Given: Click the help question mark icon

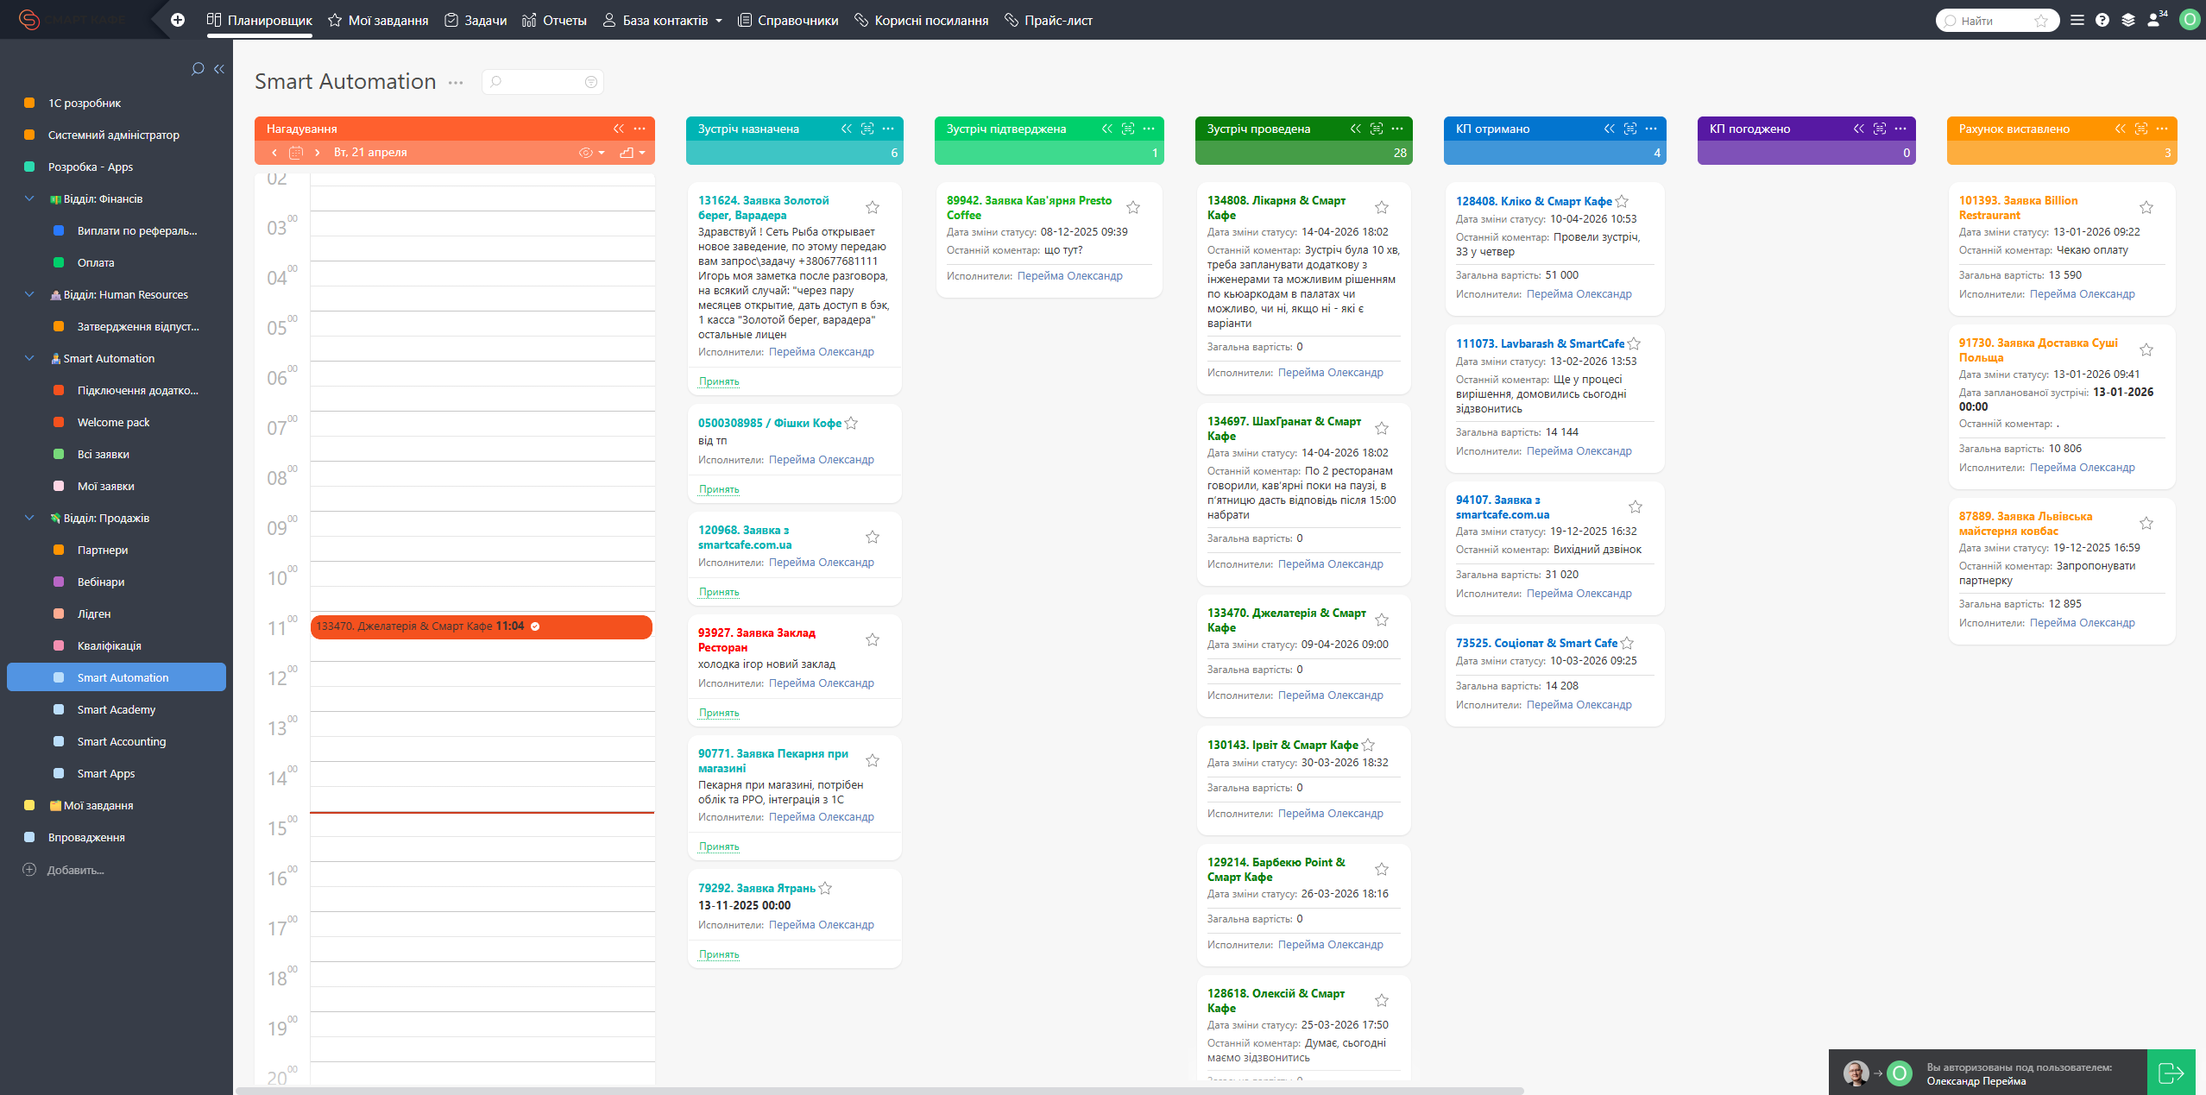Looking at the screenshot, I should point(2102,20).
